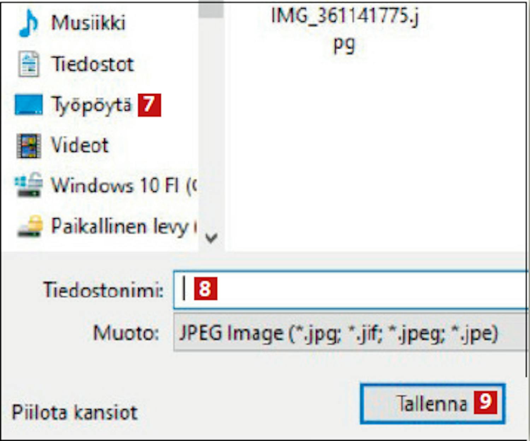Click the Musiikki music note icon

click(28, 23)
